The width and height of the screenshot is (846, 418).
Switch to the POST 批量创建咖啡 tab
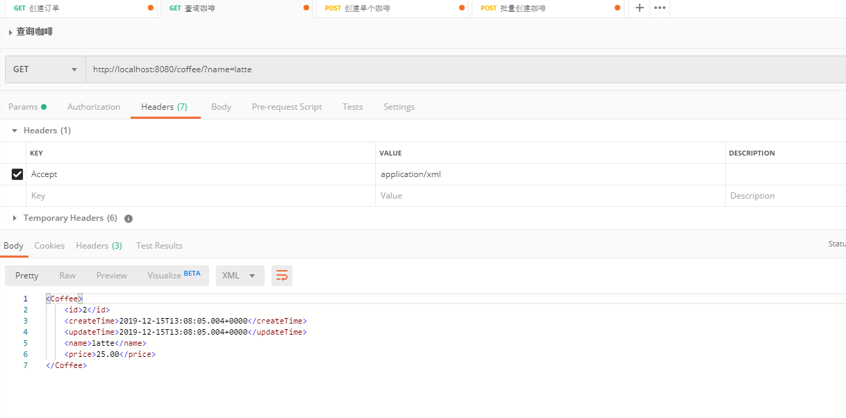(549, 8)
